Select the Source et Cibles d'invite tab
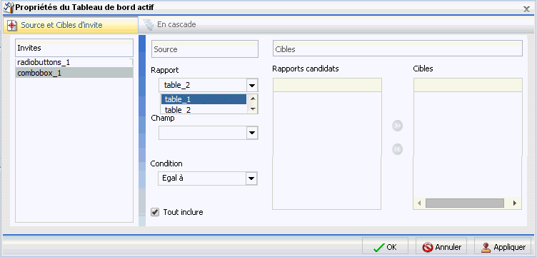Image resolution: width=537 pixels, height=257 pixels. (71, 25)
